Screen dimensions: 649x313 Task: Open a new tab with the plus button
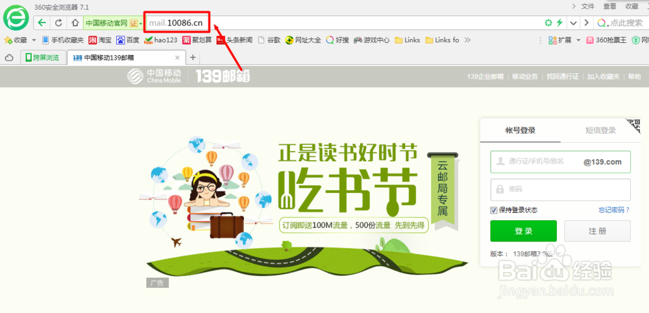193,58
